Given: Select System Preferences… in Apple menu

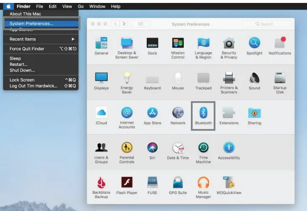Looking at the screenshot, I should tap(41, 24).
